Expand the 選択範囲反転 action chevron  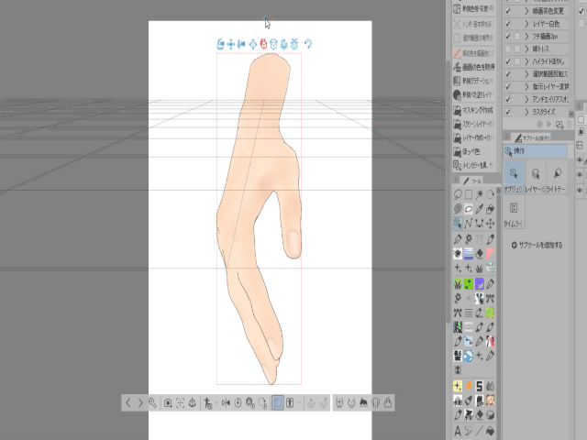coord(526,74)
